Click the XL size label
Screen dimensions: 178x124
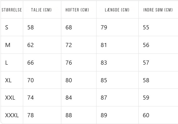click(9, 80)
